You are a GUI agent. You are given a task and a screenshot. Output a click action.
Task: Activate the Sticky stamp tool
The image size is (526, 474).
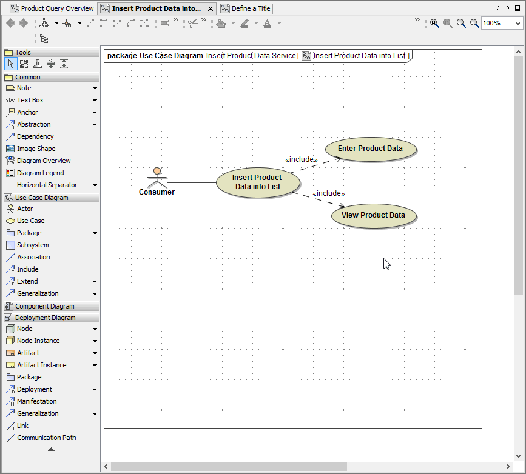37,64
